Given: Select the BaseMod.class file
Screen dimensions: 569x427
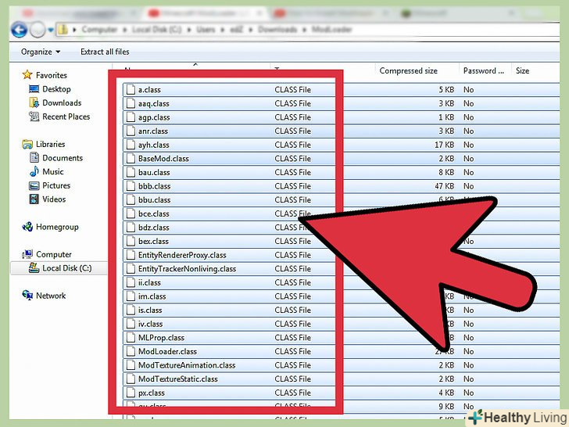Looking at the screenshot, I should (163, 159).
